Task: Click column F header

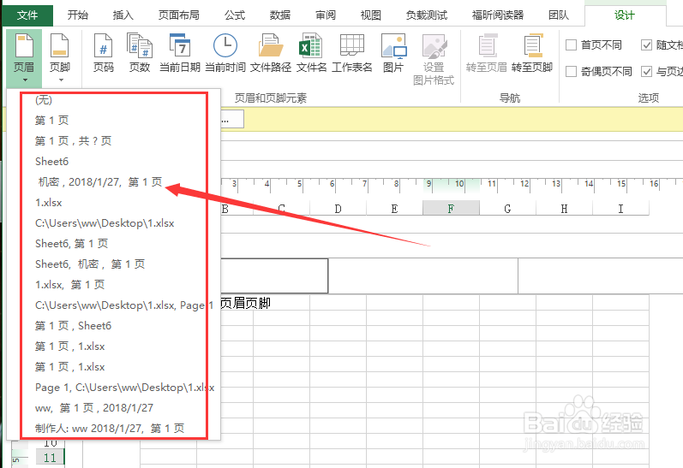Action: point(452,209)
